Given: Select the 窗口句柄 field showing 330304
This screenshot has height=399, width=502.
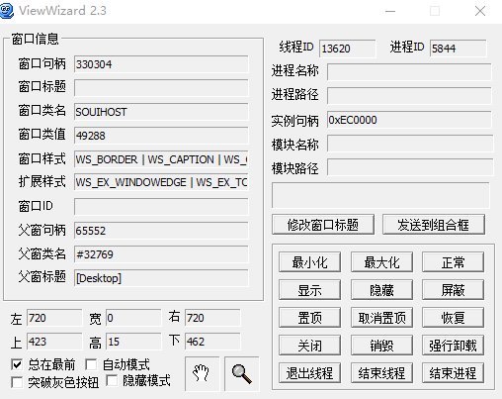Looking at the screenshot, I should click(161, 64).
